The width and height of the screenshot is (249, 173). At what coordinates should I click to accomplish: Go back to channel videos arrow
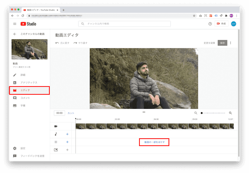click(x=15, y=34)
